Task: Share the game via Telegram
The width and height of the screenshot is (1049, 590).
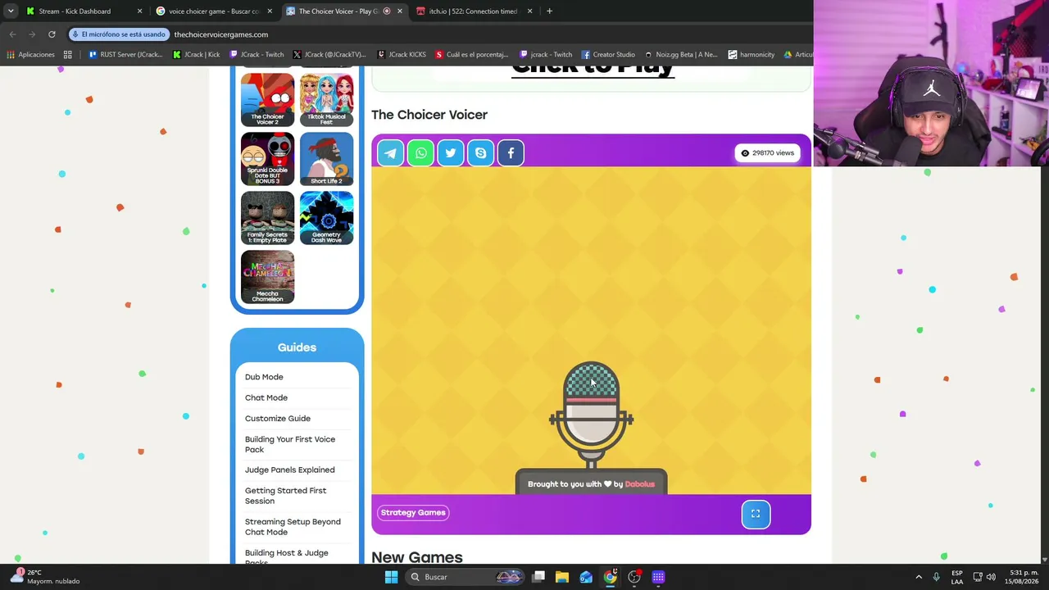Action: pyautogui.click(x=391, y=153)
